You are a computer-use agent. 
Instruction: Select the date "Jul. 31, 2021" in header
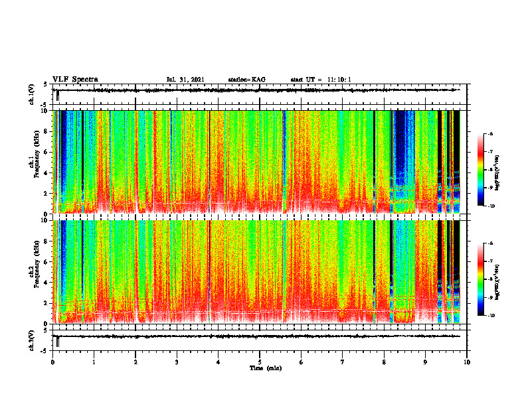tap(185, 80)
